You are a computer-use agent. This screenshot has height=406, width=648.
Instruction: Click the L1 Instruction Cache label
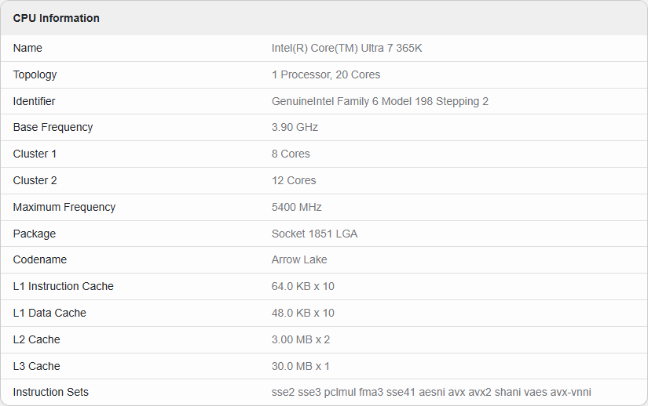coord(64,286)
